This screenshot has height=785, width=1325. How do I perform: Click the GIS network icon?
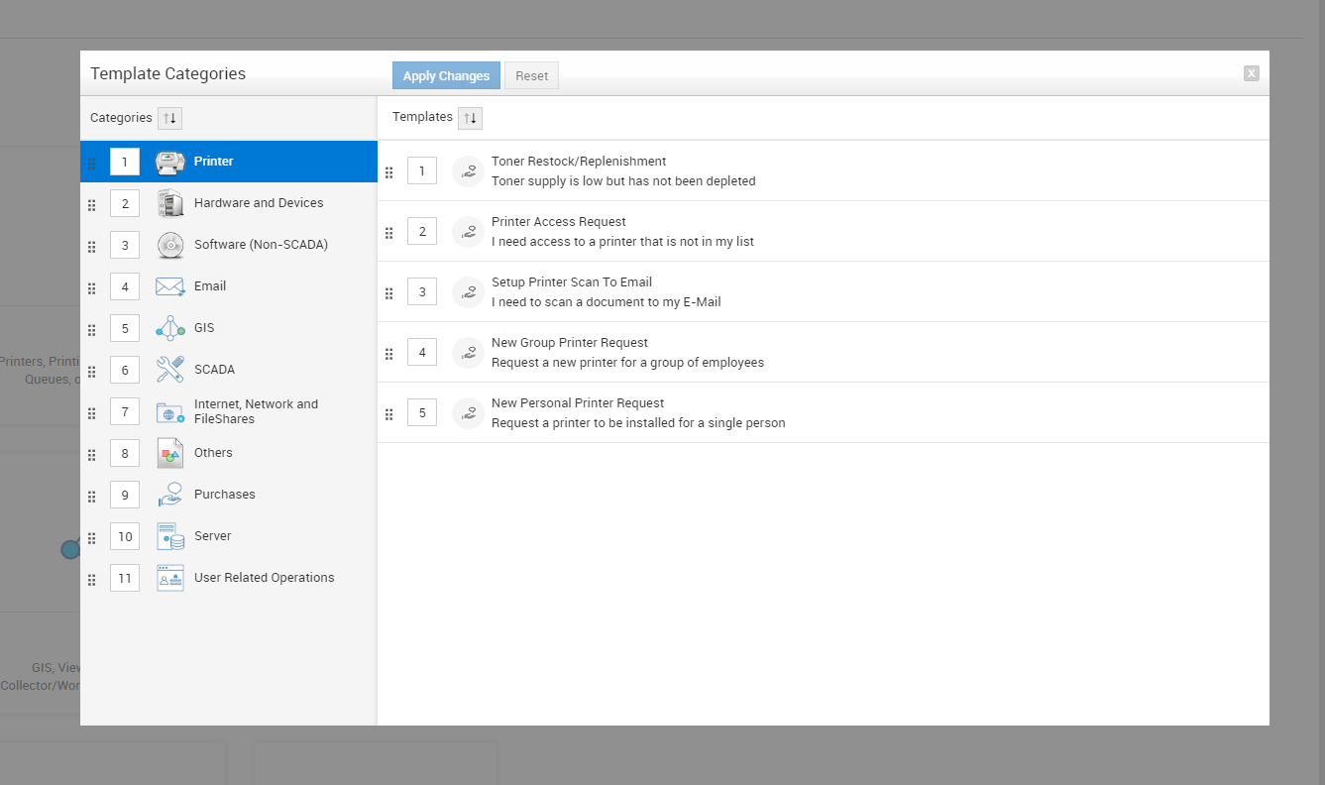(170, 328)
